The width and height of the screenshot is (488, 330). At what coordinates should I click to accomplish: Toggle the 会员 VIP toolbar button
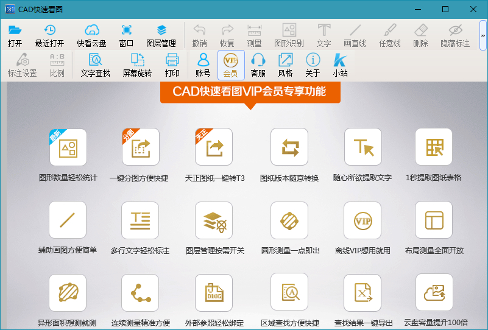click(231, 65)
